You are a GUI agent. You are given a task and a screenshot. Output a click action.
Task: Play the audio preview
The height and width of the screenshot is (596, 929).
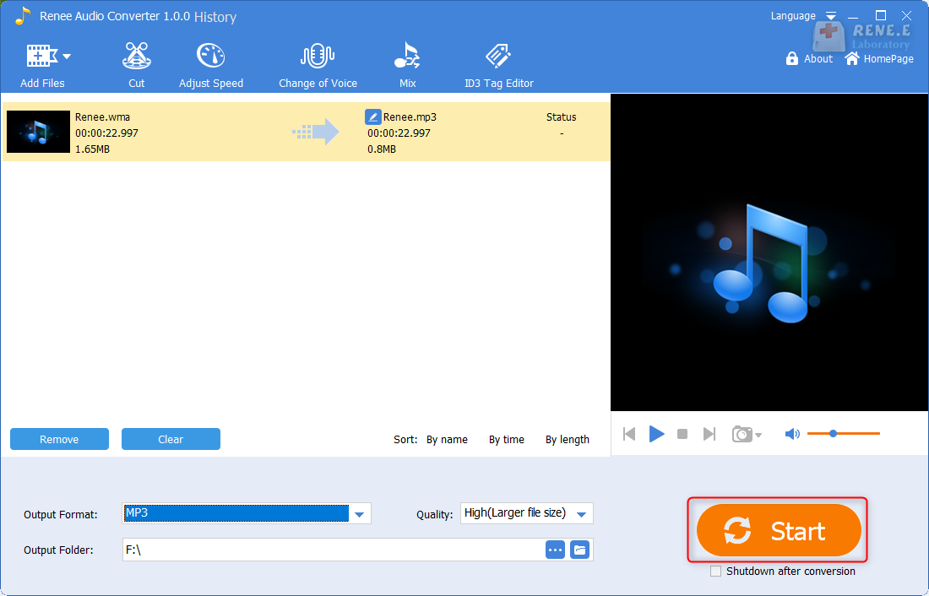point(656,434)
